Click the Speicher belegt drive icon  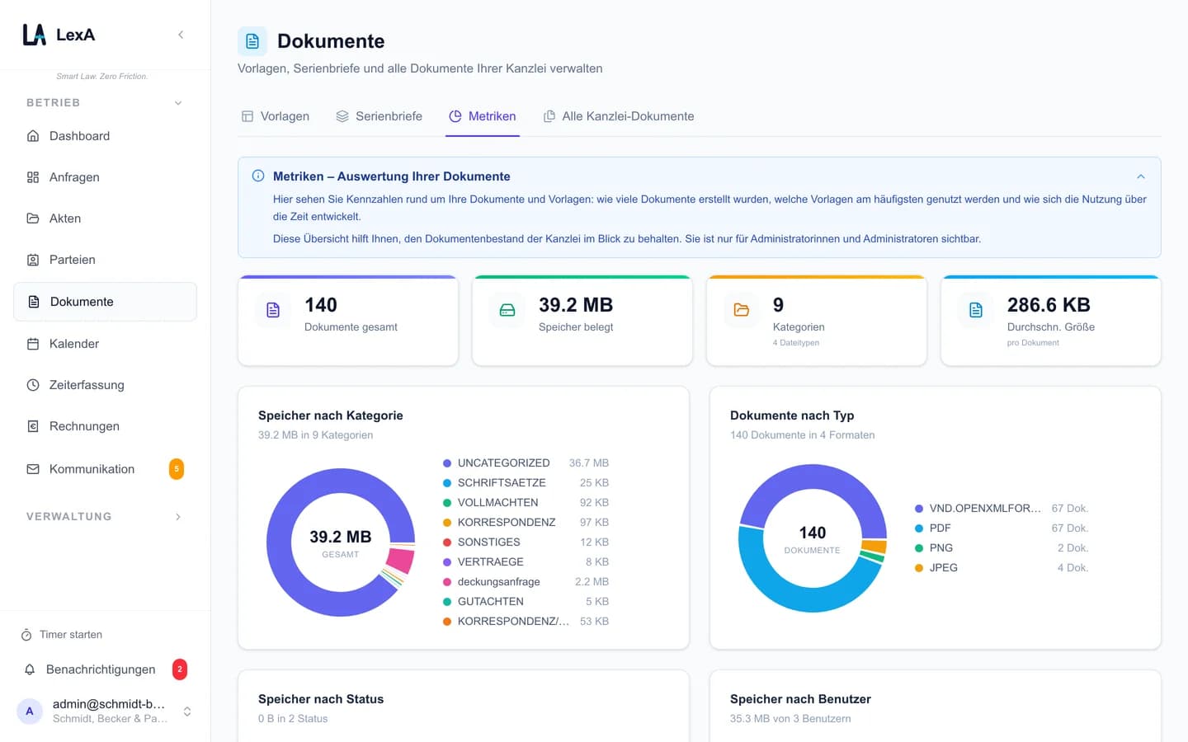507,310
